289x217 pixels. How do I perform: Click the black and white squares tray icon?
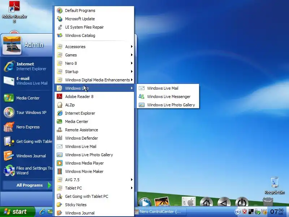[251, 212]
